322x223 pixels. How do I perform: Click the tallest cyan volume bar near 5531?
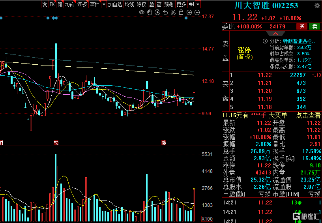[x=56, y=187]
